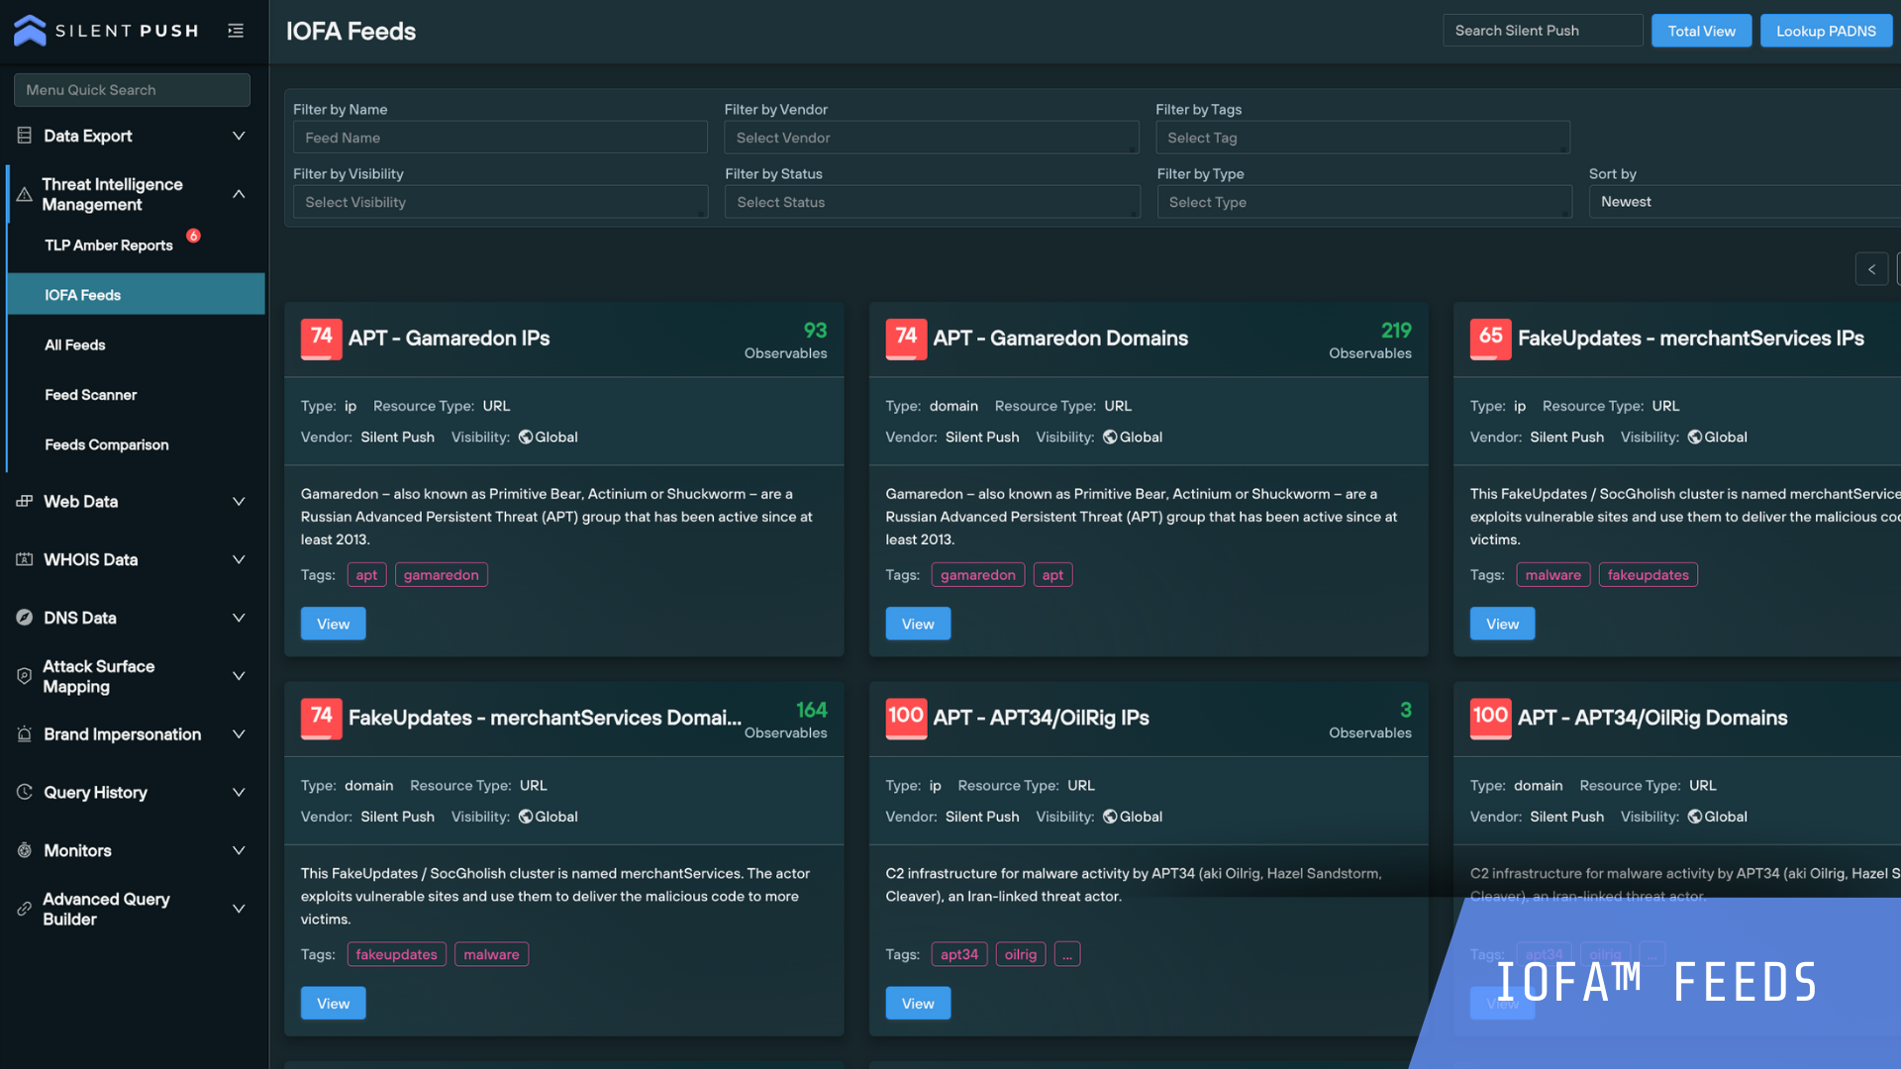
Task: Open the Select Tag dropdown
Action: [1362, 138]
